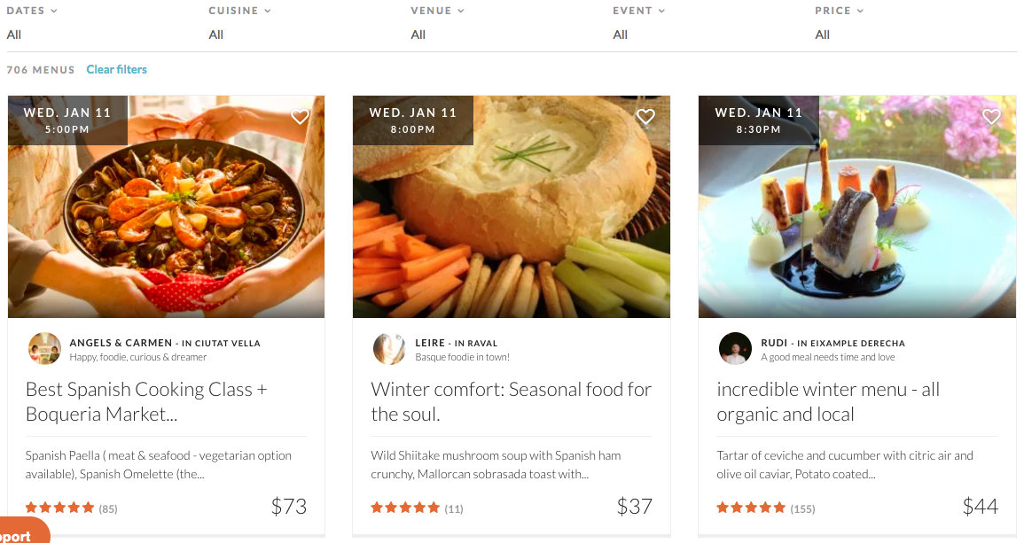Click star rating on paella class card

59,508
